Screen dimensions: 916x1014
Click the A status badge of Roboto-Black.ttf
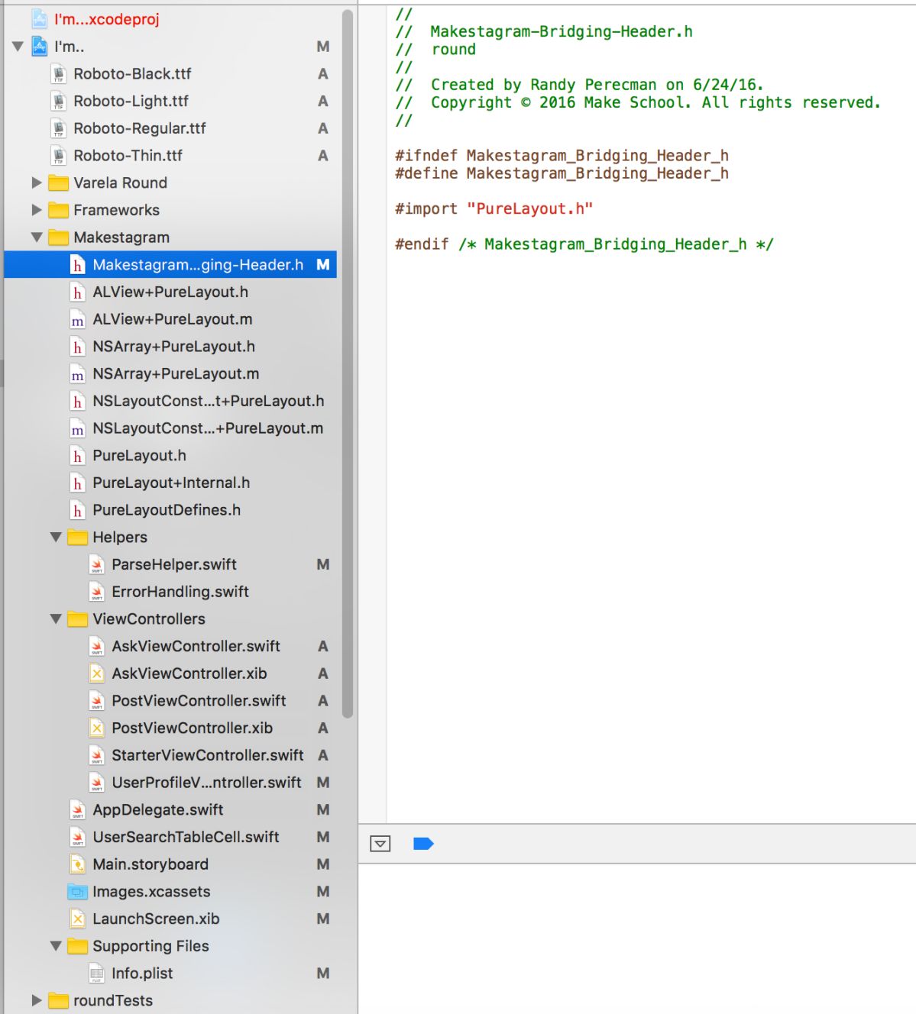323,74
